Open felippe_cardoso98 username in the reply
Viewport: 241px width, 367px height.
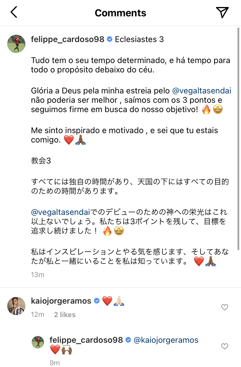click(86, 340)
